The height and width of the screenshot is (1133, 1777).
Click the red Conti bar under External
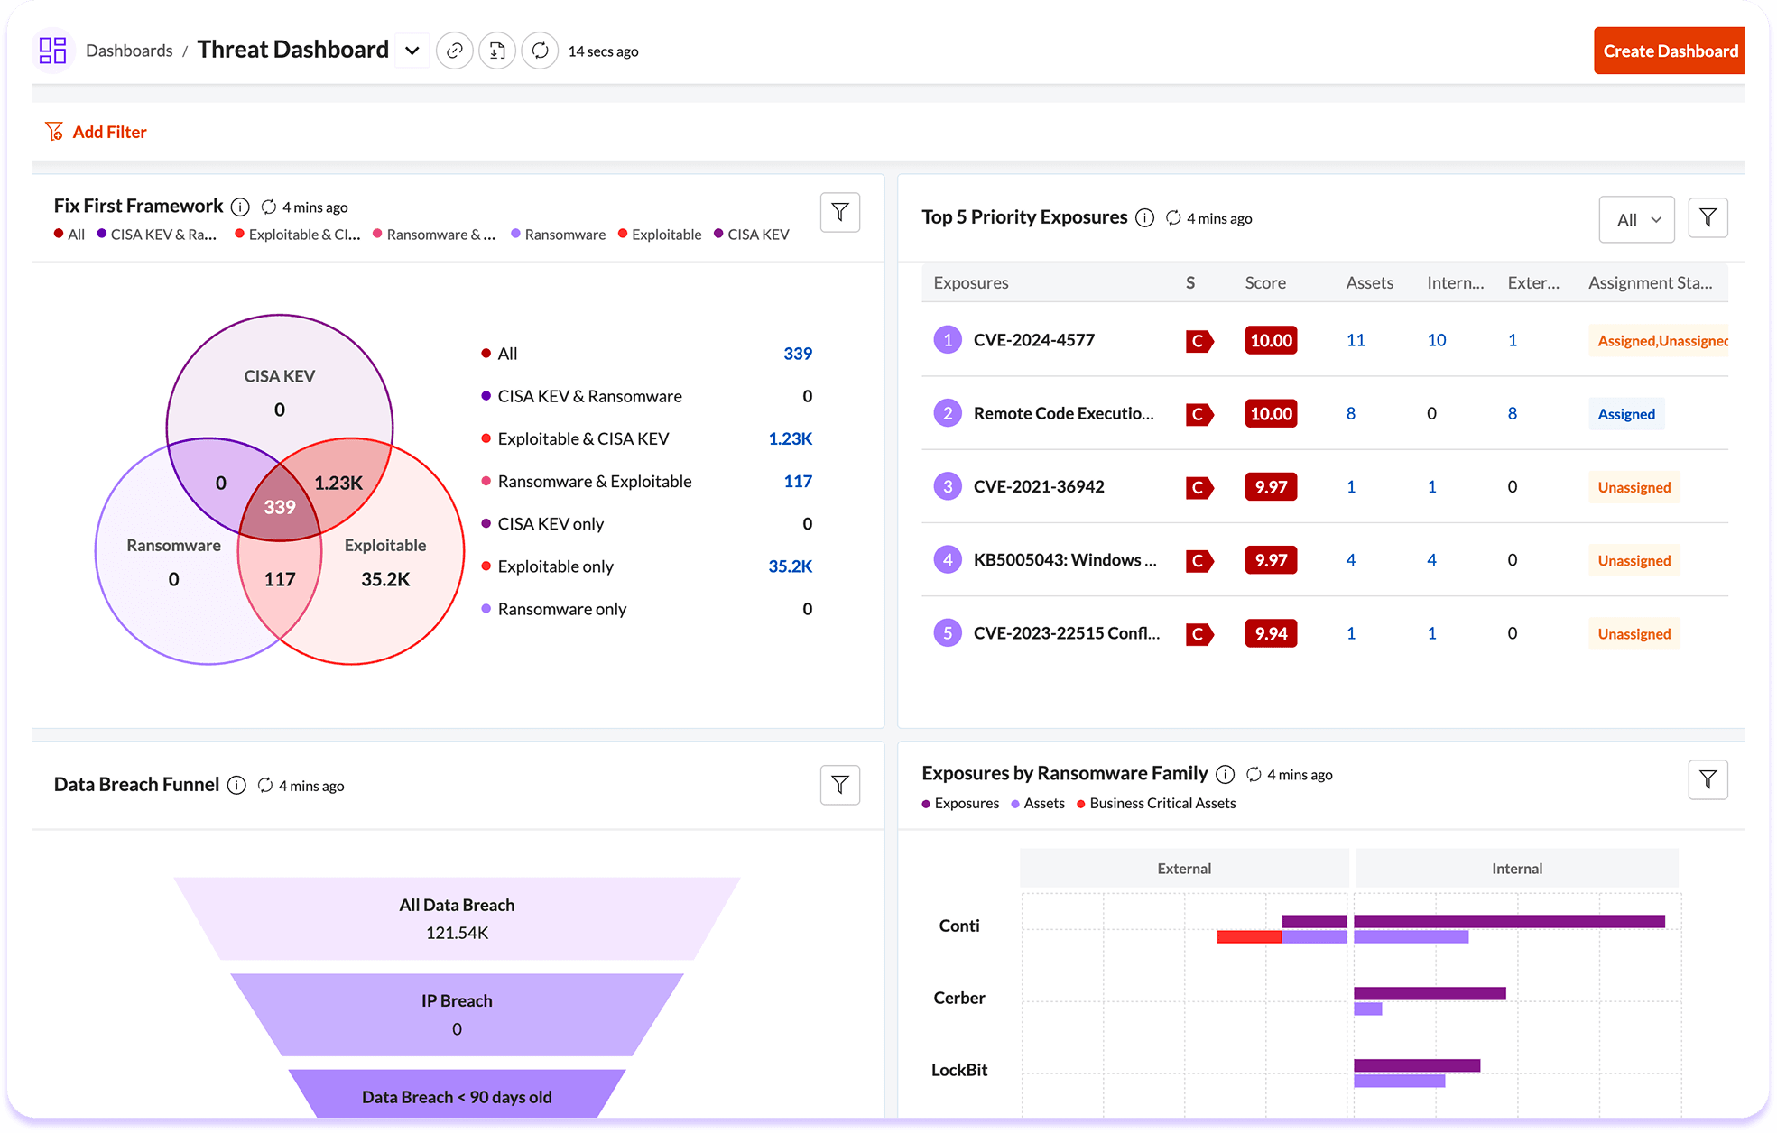pyautogui.click(x=1249, y=937)
